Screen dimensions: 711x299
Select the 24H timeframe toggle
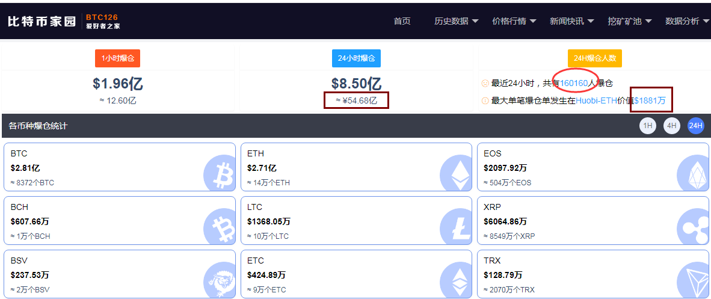click(696, 126)
